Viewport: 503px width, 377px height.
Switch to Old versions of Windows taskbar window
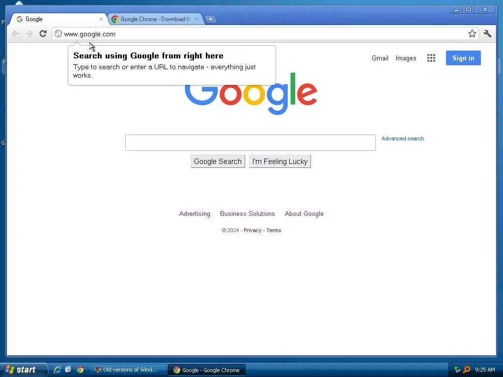point(128,370)
